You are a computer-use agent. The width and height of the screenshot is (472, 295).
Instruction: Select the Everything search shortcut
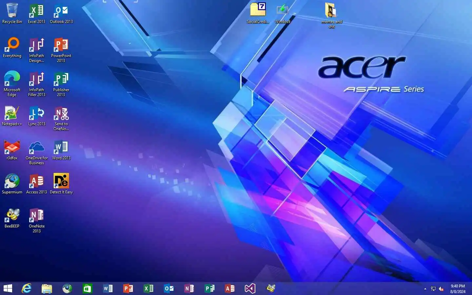(x=12, y=48)
